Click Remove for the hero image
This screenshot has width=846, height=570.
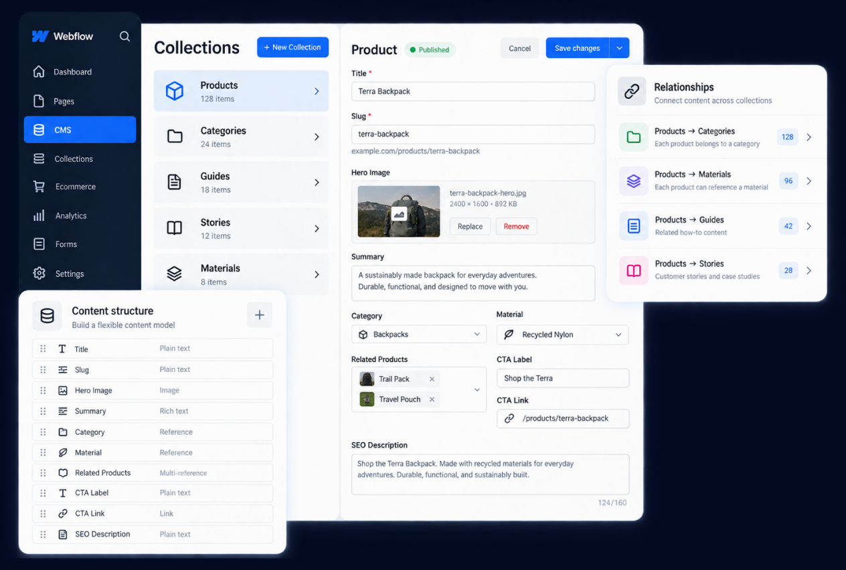(x=516, y=226)
